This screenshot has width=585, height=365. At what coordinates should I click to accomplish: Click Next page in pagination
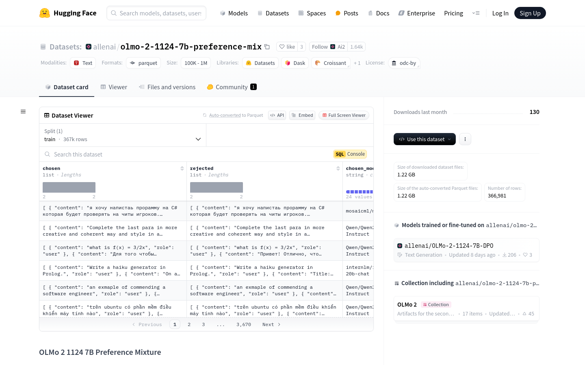click(271, 324)
